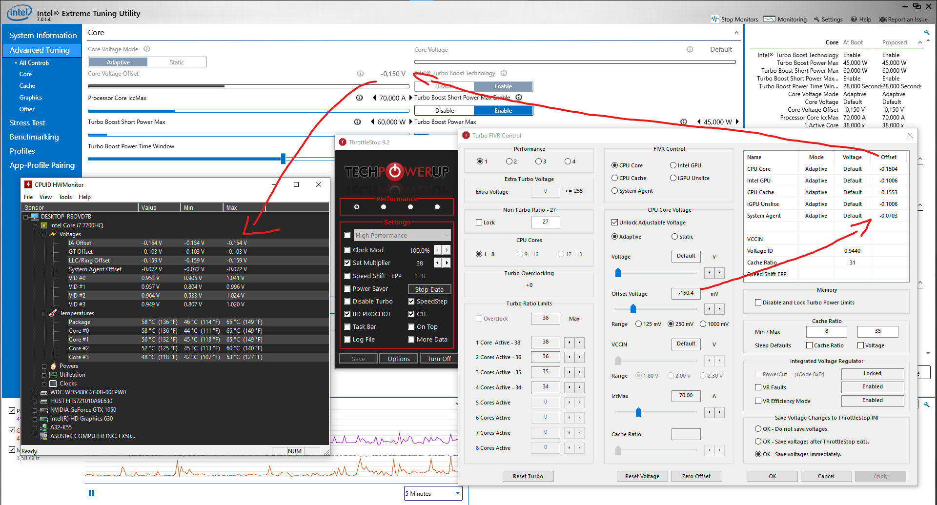Click the Powers flame icon in HWMonitor
937x505 pixels.
point(53,366)
